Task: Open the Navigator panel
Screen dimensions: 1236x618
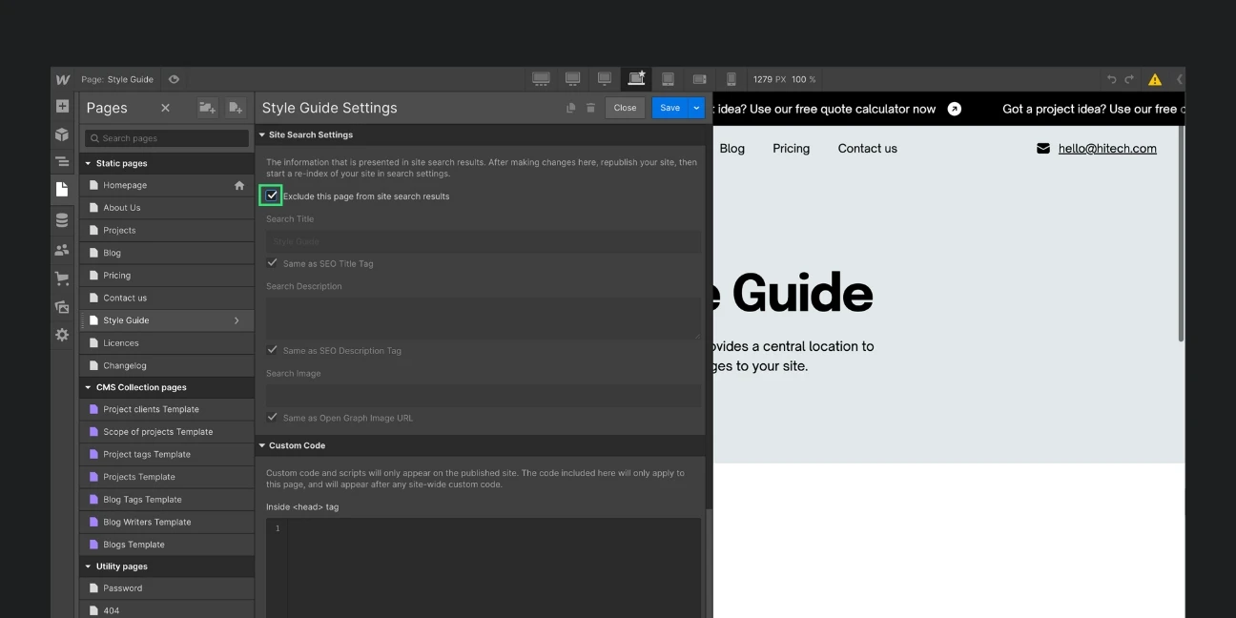Action: [62, 162]
